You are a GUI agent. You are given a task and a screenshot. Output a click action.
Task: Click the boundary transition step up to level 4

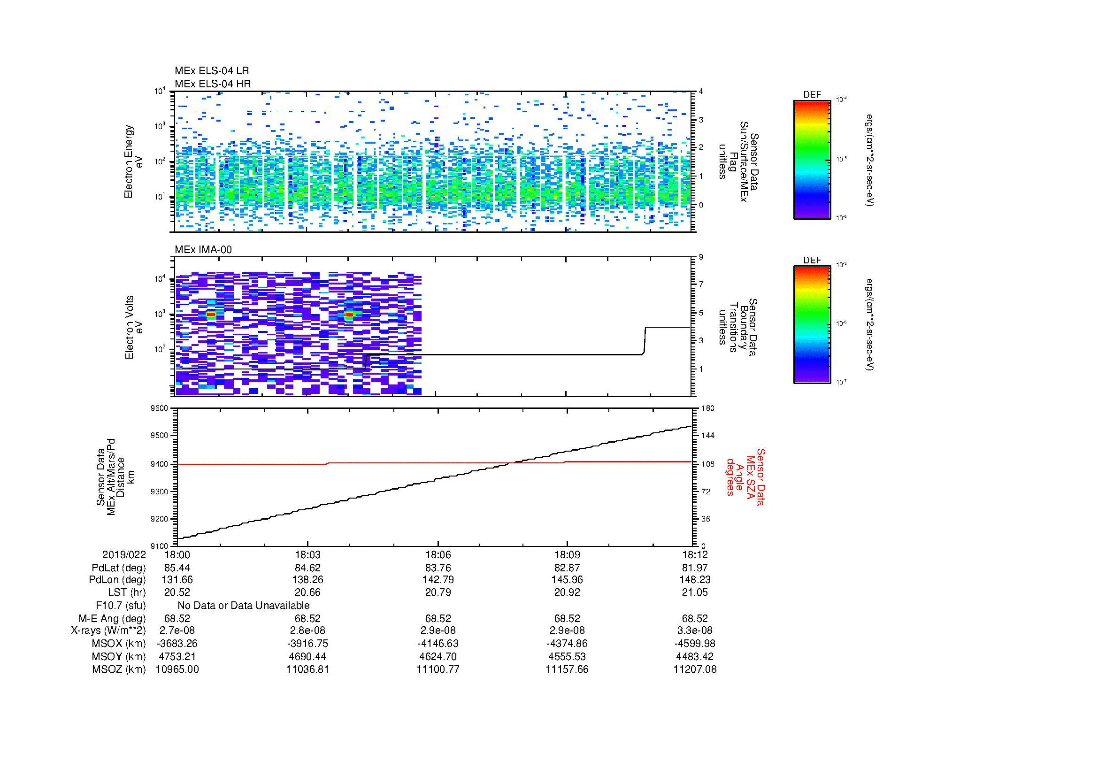pos(645,340)
